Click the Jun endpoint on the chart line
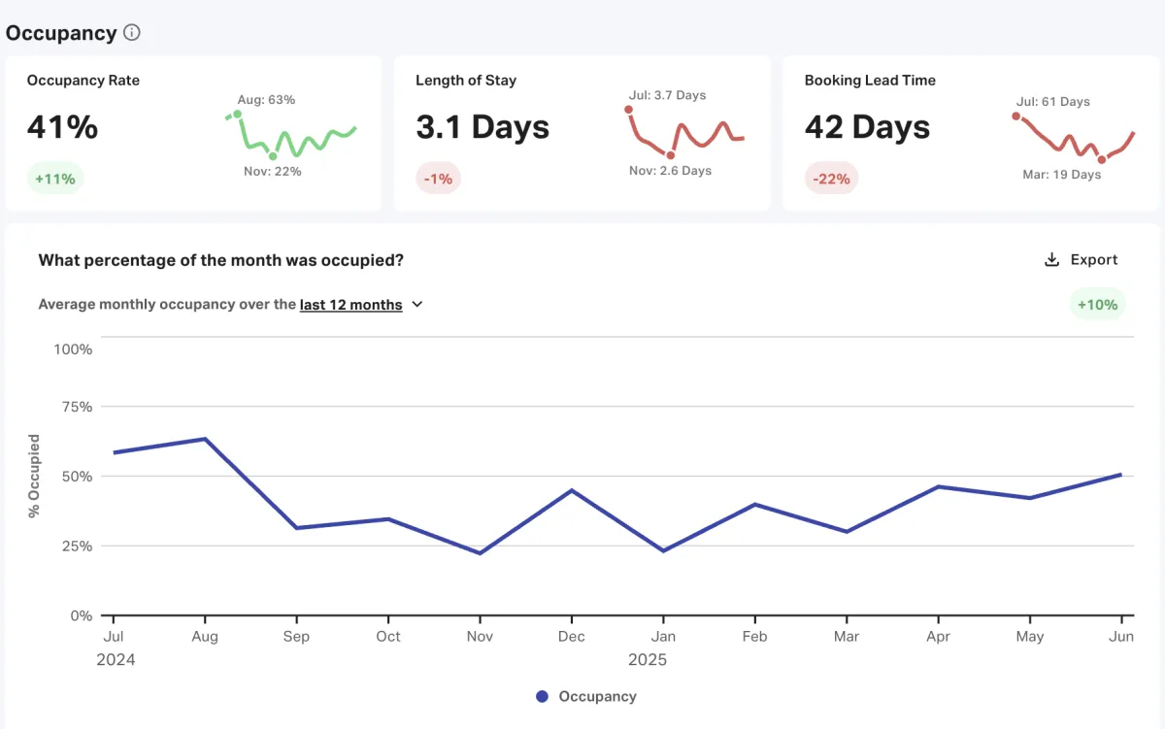The width and height of the screenshot is (1165, 729). click(x=1121, y=475)
